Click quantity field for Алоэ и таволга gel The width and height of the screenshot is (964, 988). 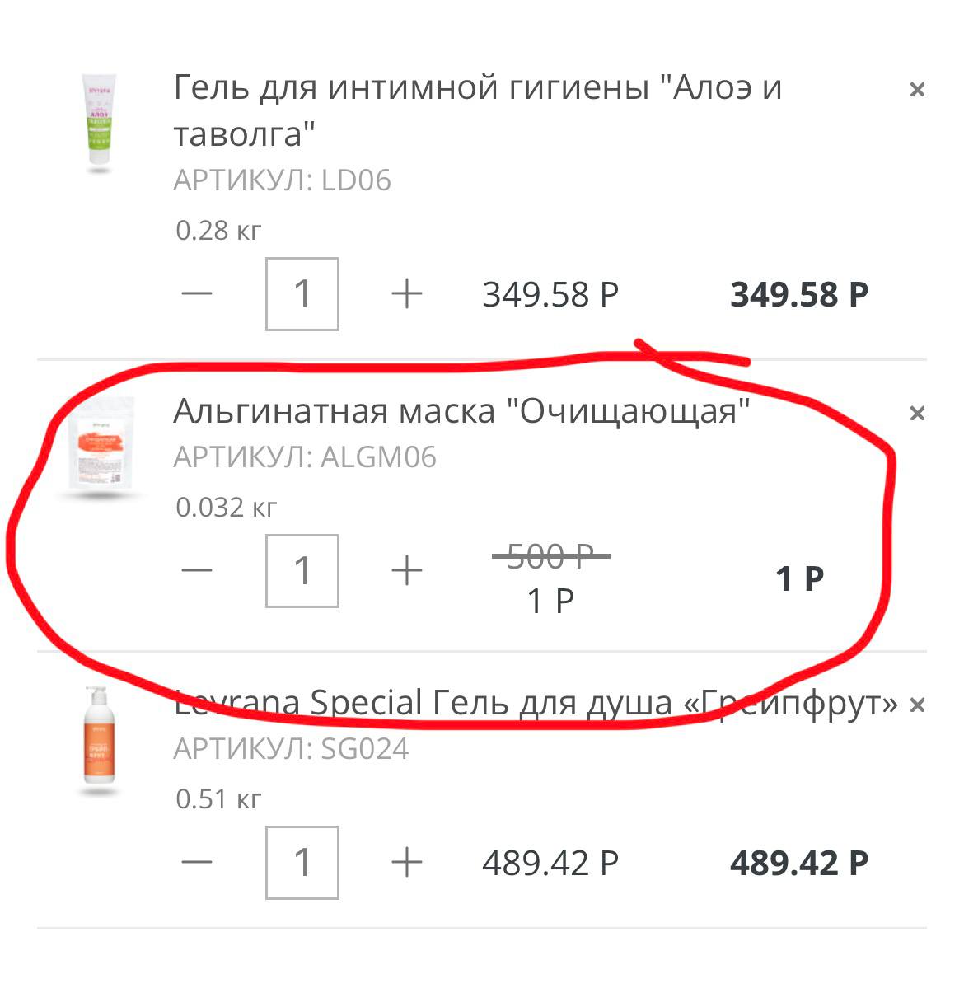[302, 293]
